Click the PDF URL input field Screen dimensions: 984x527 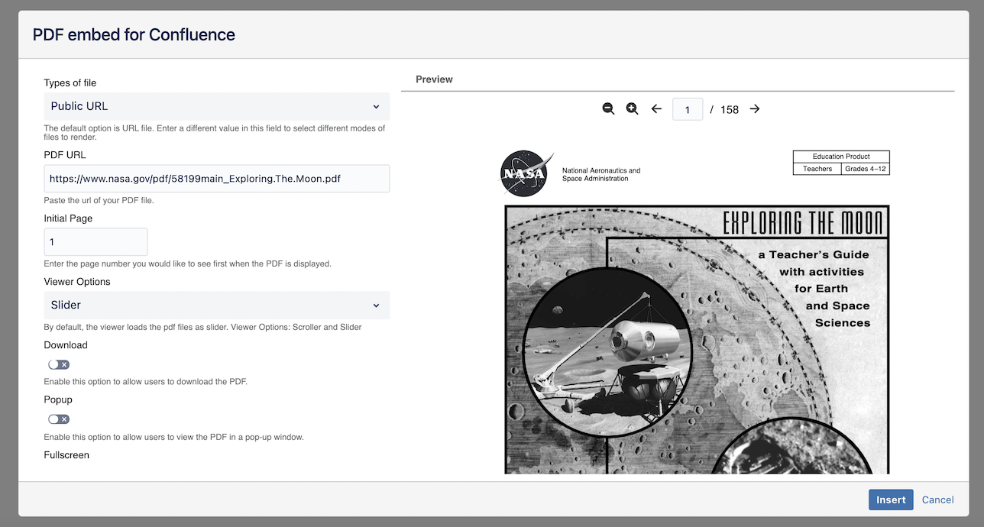217,179
